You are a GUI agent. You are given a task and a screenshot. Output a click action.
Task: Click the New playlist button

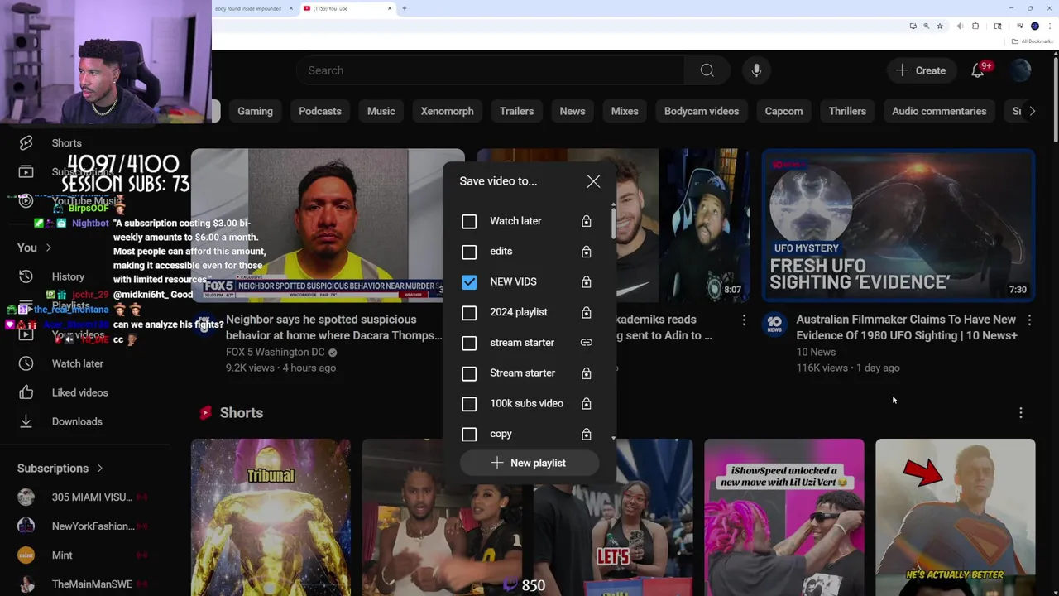tap(529, 463)
